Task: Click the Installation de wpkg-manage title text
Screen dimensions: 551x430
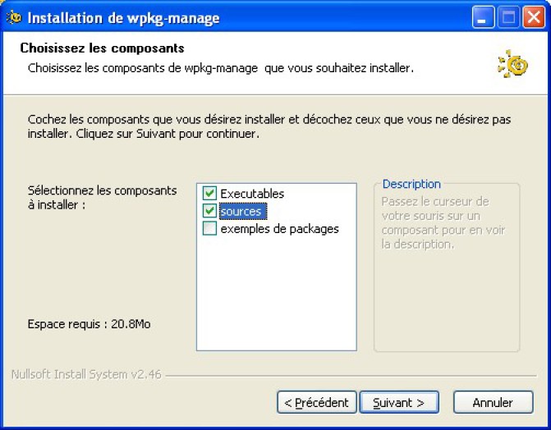Action: [124, 17]
